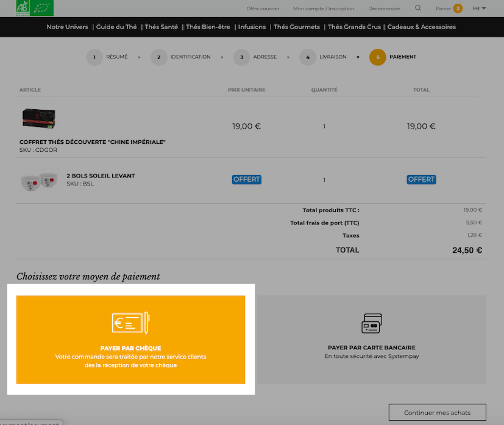
Task: Click the bank card payment icon
Action: coord(372,323)
